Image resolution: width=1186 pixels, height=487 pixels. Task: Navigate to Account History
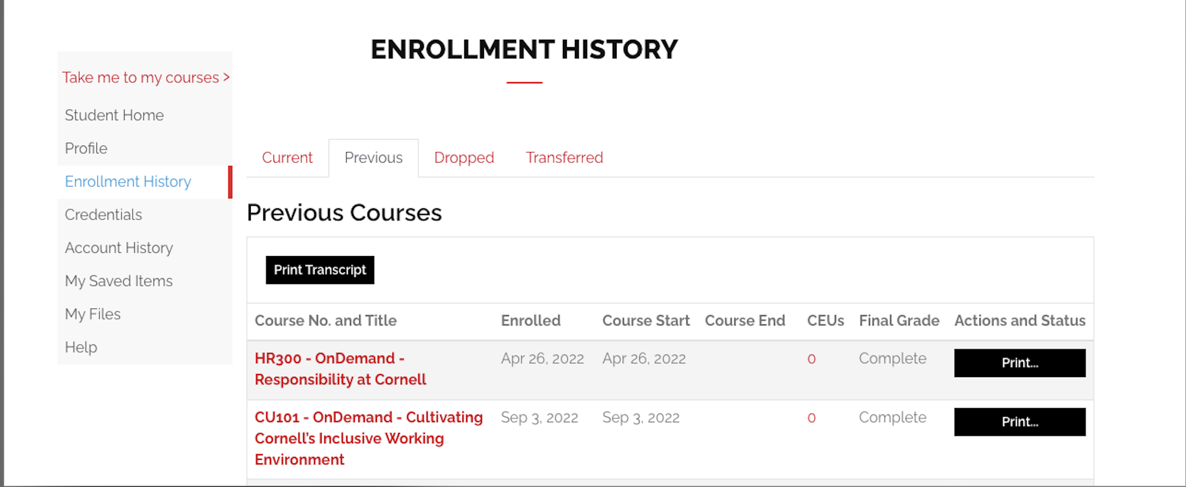[x=119, y=248]
